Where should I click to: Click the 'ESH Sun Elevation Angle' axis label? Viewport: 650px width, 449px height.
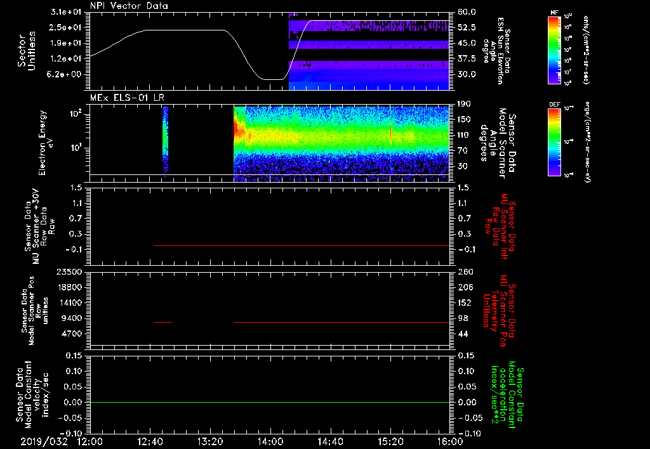(x=496, y=51)
